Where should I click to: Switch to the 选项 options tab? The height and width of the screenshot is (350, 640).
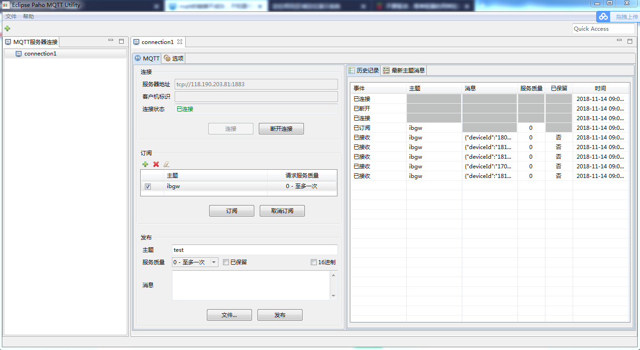click(x=174, y=58)
